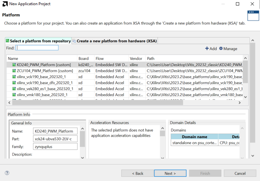Maximize the New Application Project dialog
This screenshot has height=181, width=260.
coord(238,4)
